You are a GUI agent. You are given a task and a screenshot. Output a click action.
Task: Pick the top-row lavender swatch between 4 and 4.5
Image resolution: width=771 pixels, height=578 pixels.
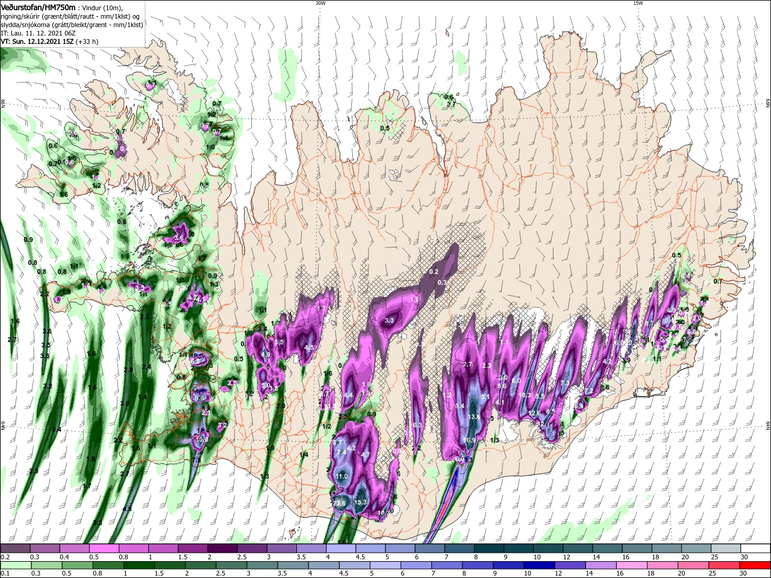coord(340,548)
